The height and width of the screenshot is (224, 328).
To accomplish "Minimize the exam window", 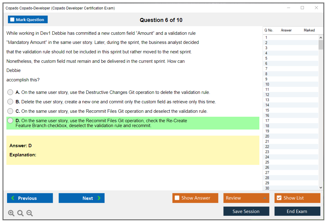I will click(288, 8).
